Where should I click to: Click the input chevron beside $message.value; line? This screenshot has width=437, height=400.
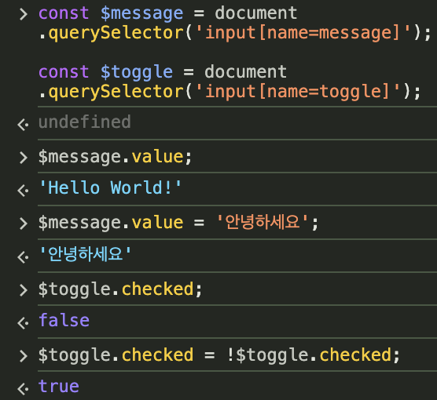[24, 158]
